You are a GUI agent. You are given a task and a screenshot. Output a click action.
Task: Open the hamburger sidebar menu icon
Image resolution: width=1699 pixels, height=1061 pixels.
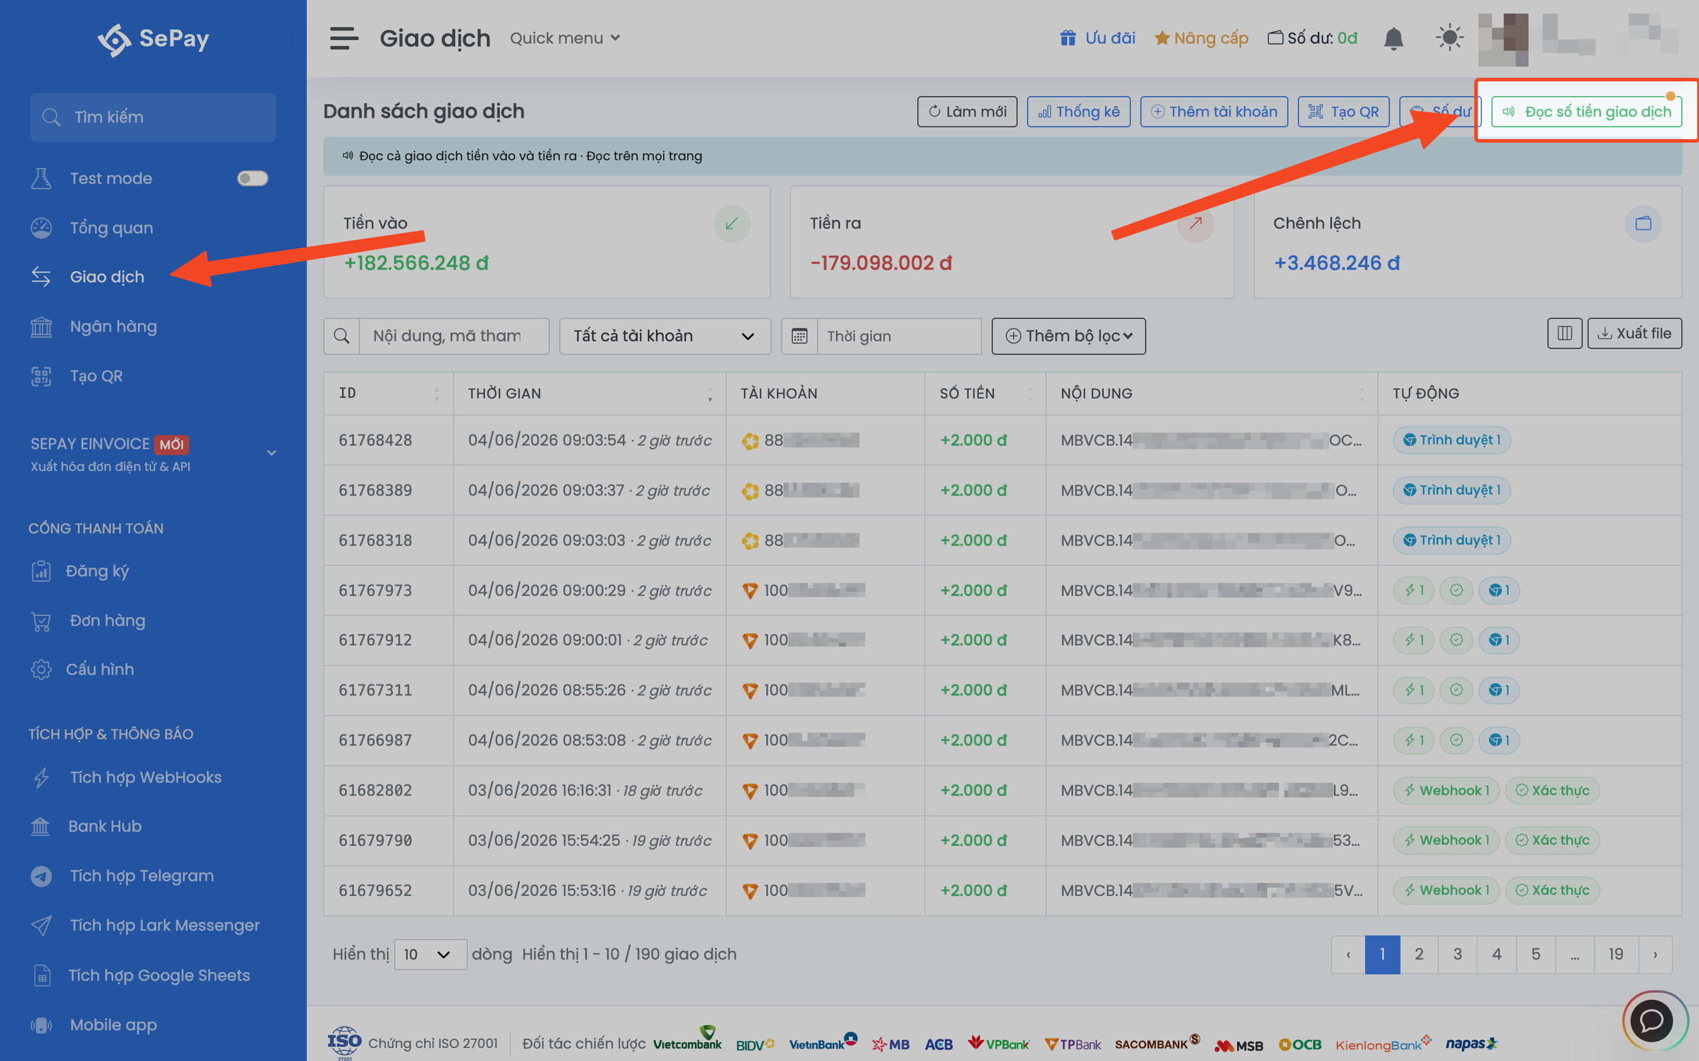coord(344,38)
